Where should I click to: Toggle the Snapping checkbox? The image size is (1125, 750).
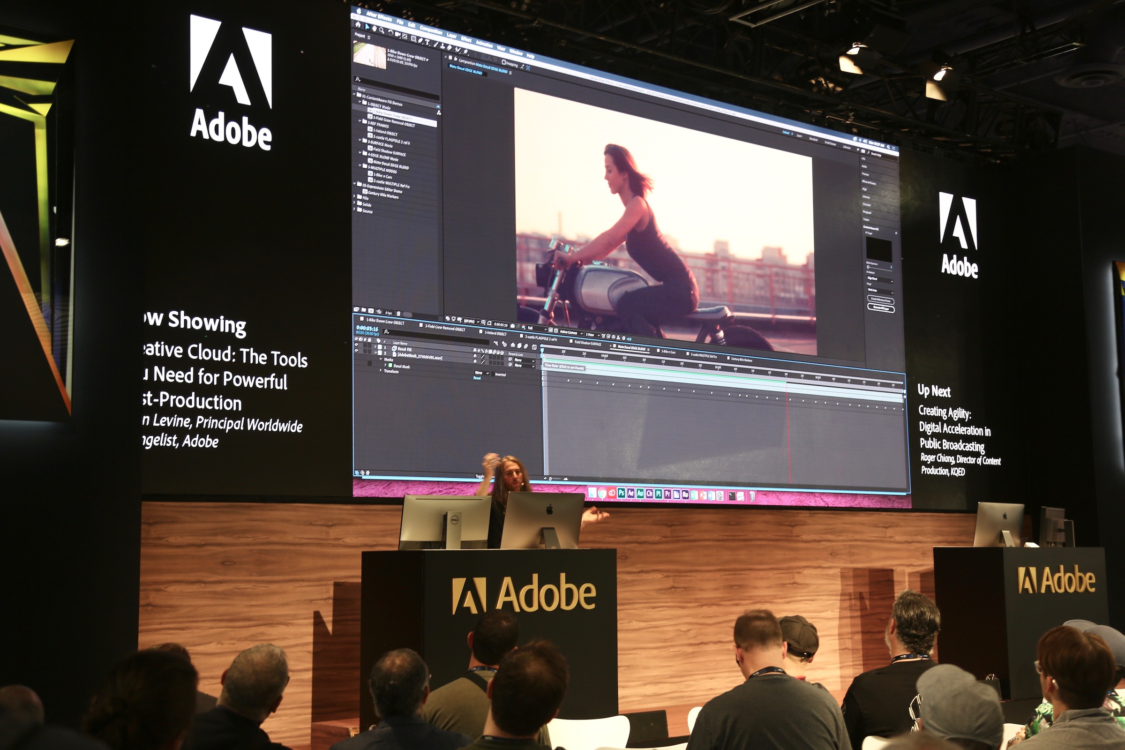click(503, 62)
